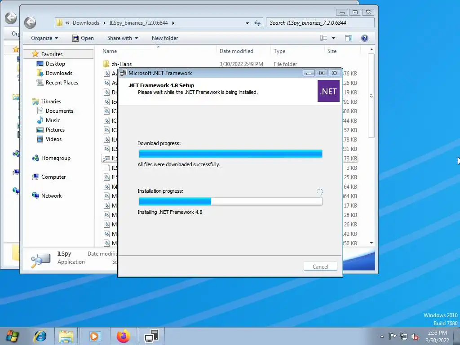Open the Music library
This screenshot has width=460, height=345.
[x=53, y=120]
